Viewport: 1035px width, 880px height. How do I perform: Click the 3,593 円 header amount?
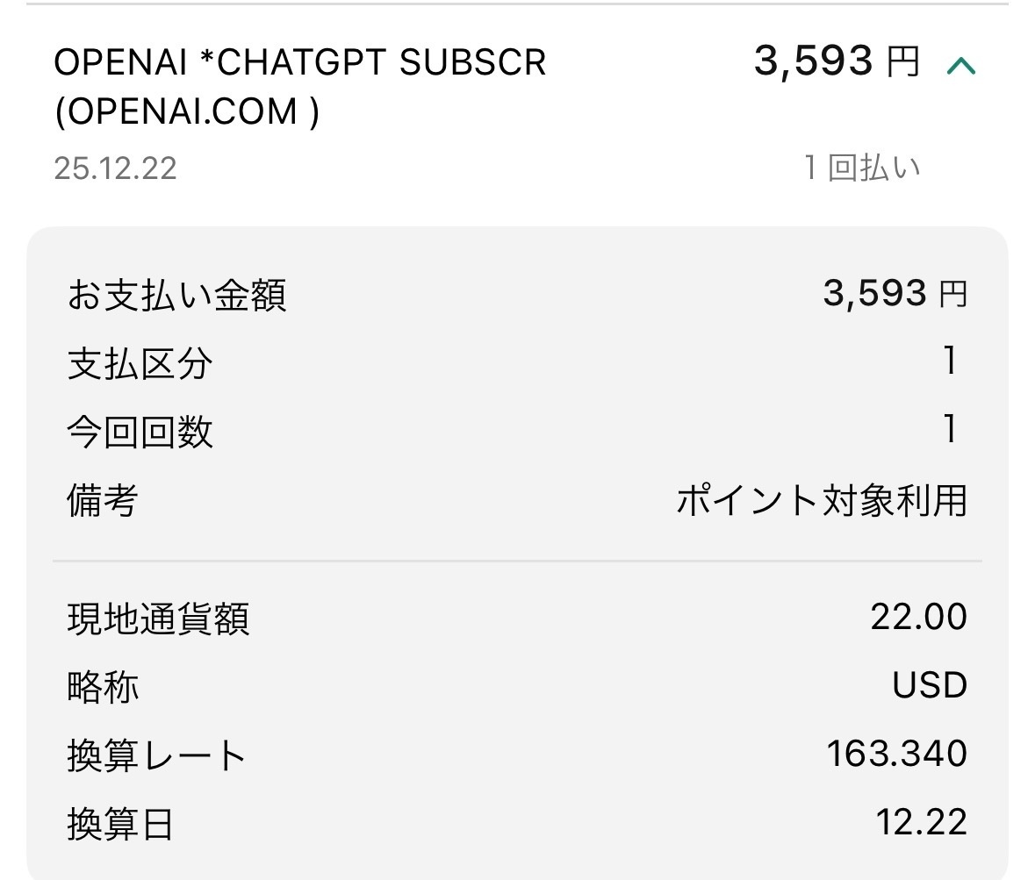click(836, 61)
